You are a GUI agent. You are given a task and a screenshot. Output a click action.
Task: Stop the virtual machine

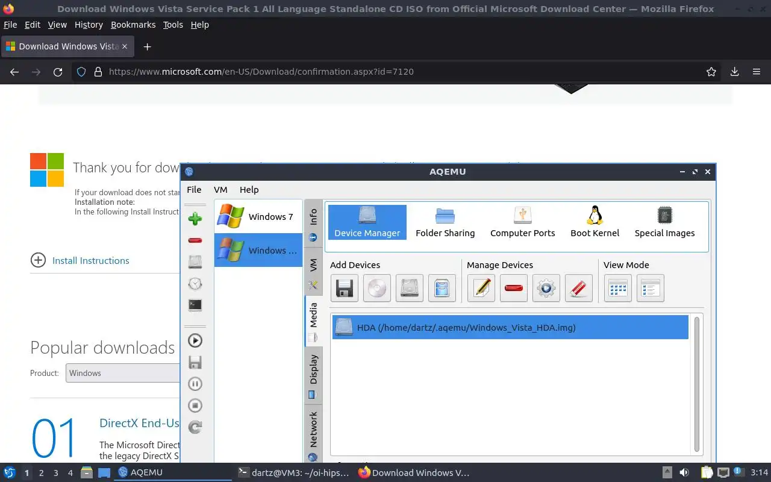tap(195, 405)
